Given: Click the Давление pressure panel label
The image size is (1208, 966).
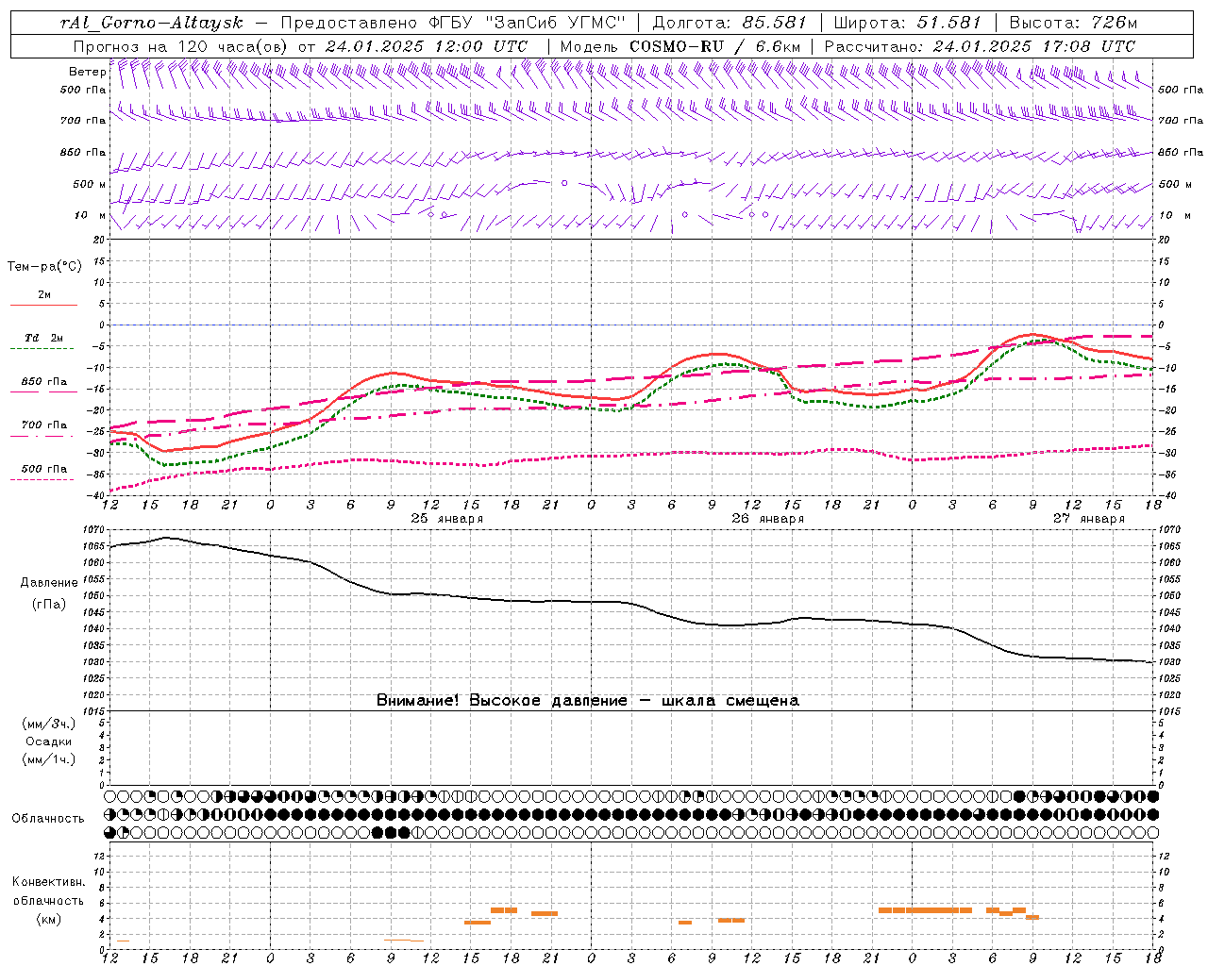Looking at the screenshot, I should (49, 583).
